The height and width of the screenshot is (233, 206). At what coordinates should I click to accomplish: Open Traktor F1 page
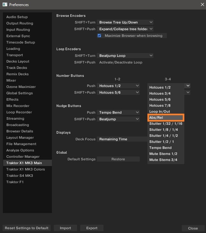tap(27, 182)
